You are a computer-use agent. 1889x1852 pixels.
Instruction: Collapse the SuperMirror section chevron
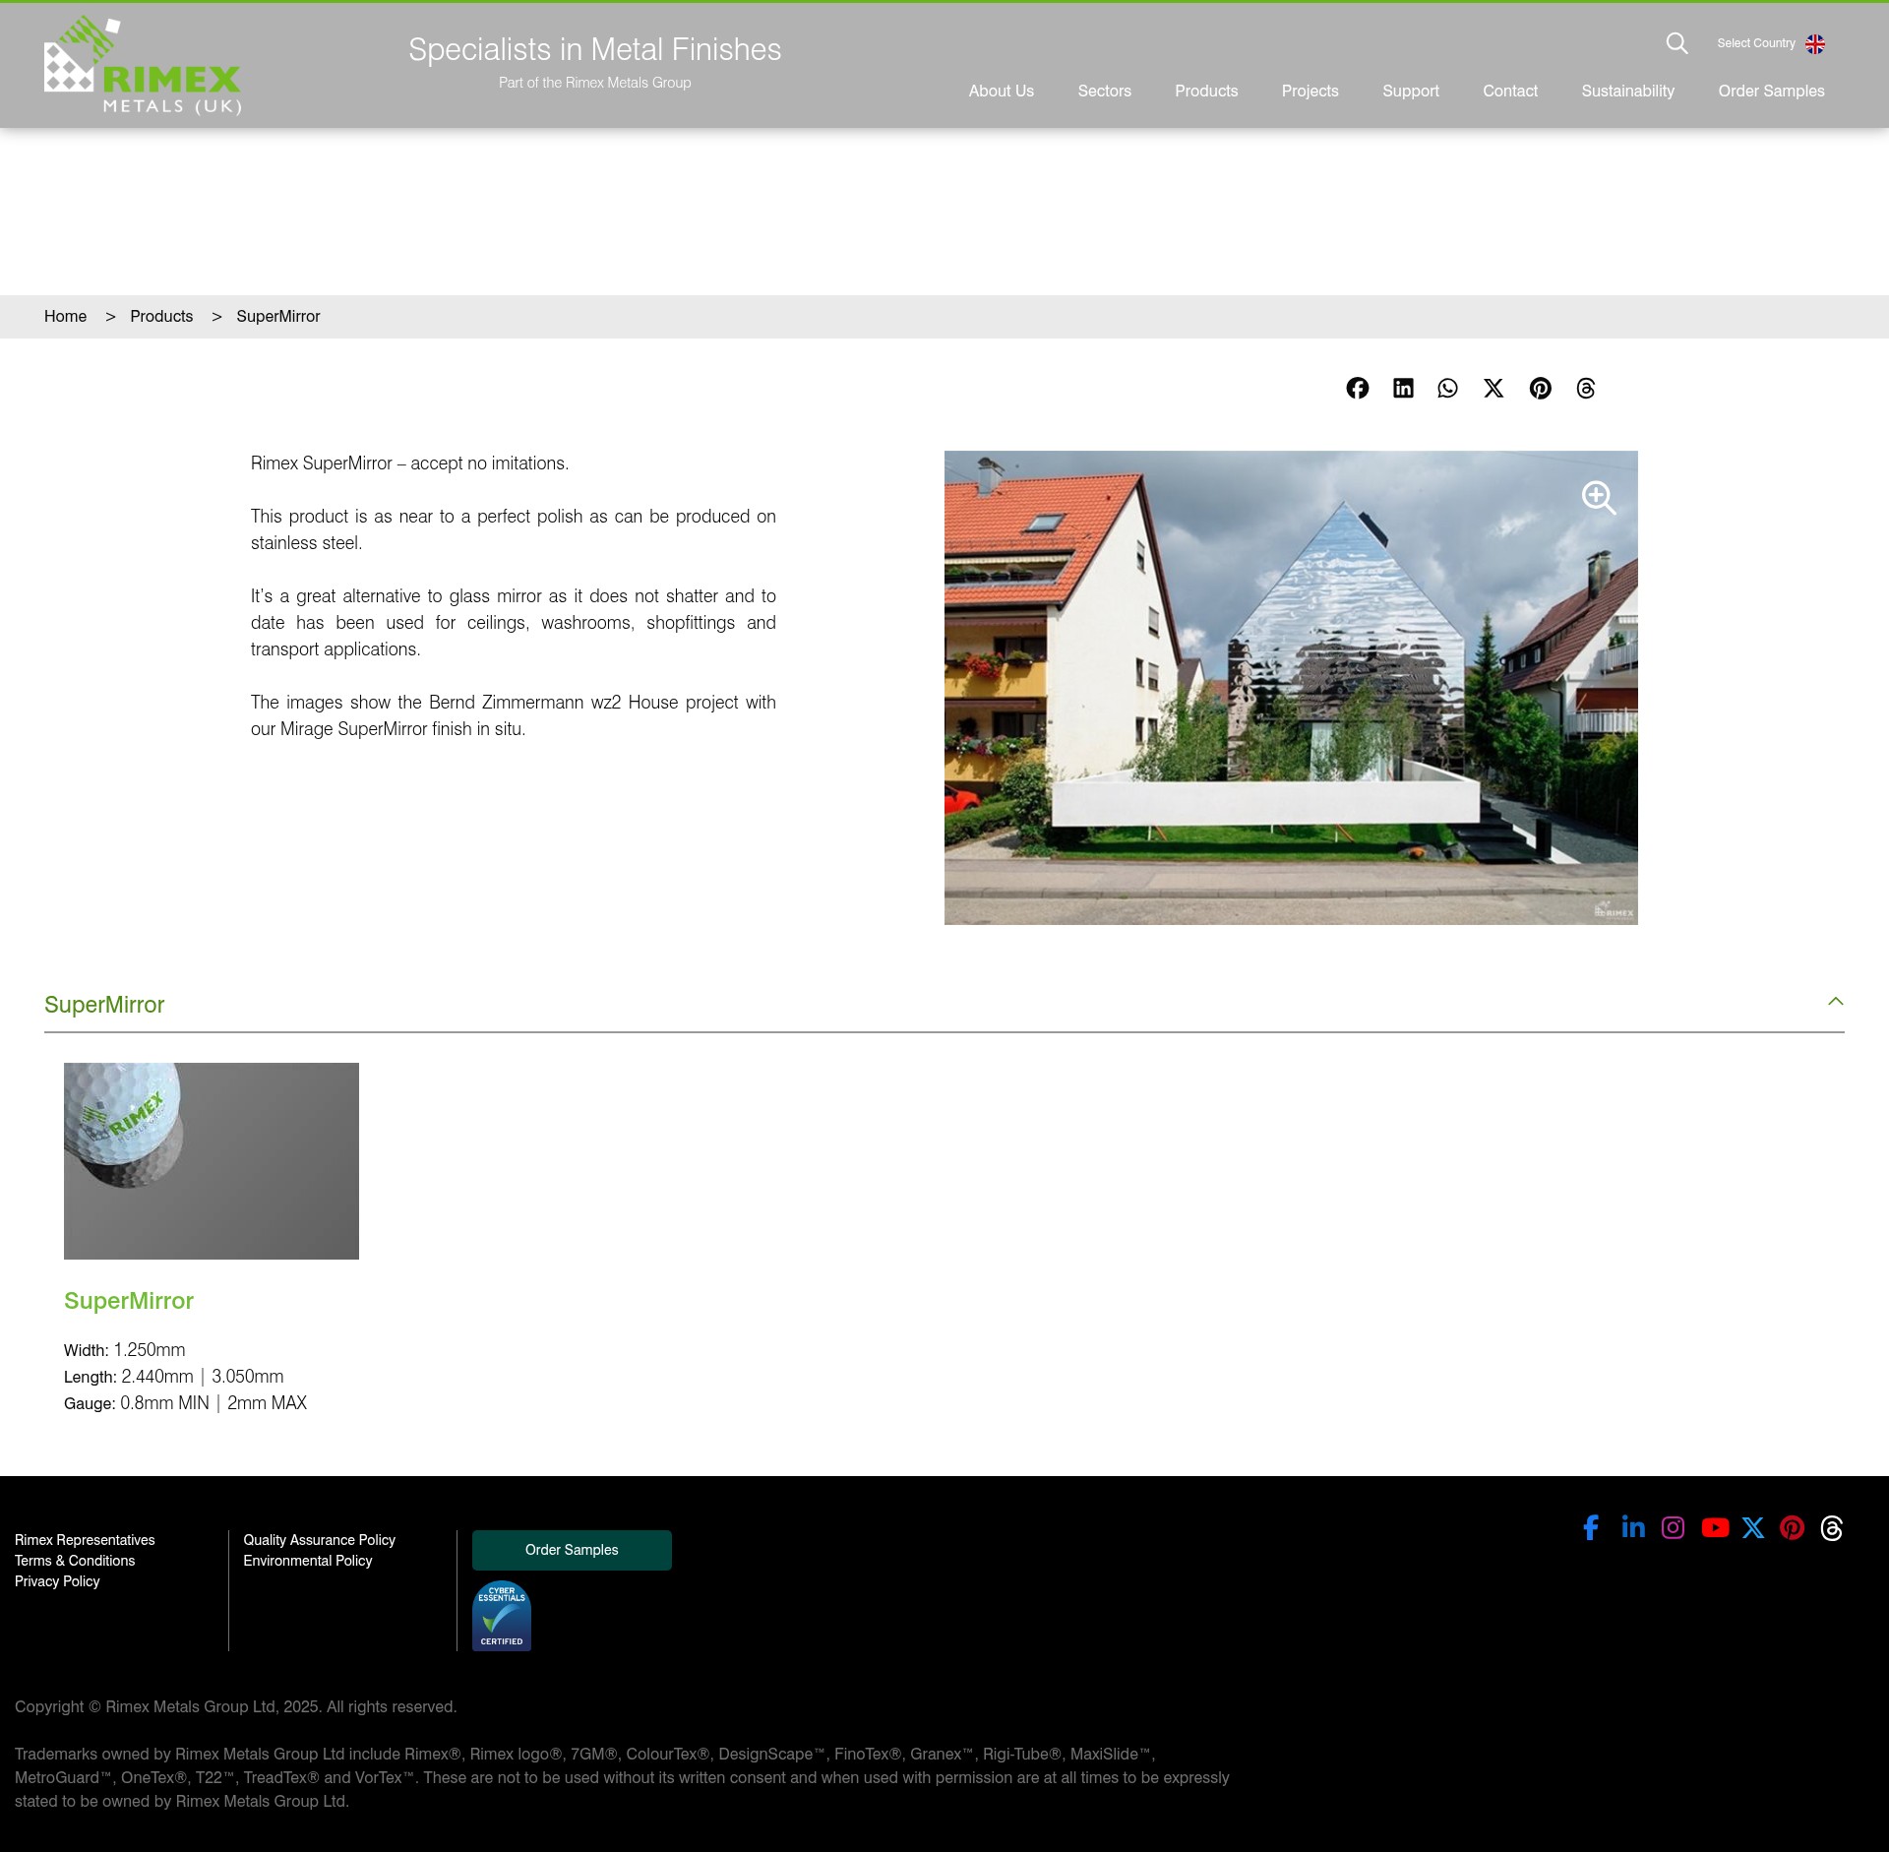[1836, 1002]
